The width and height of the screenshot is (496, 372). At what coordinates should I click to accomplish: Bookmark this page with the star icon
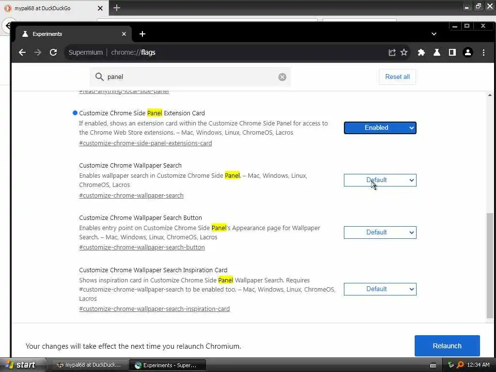[404, 52]
